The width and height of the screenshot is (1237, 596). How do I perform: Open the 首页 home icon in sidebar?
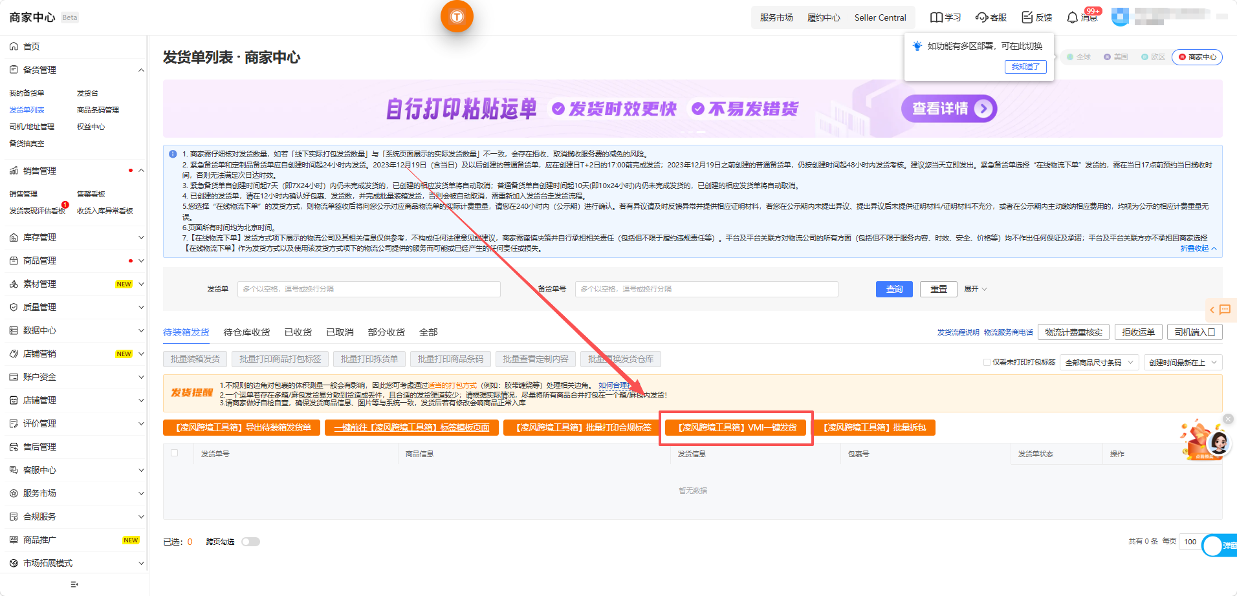[x=14, y=47]
